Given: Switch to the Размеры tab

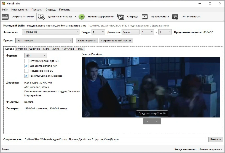Looking at the screenshot, I should (21, 49).
